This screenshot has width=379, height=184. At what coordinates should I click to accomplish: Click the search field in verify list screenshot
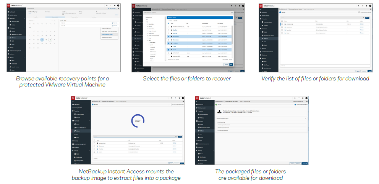(321, 18)
